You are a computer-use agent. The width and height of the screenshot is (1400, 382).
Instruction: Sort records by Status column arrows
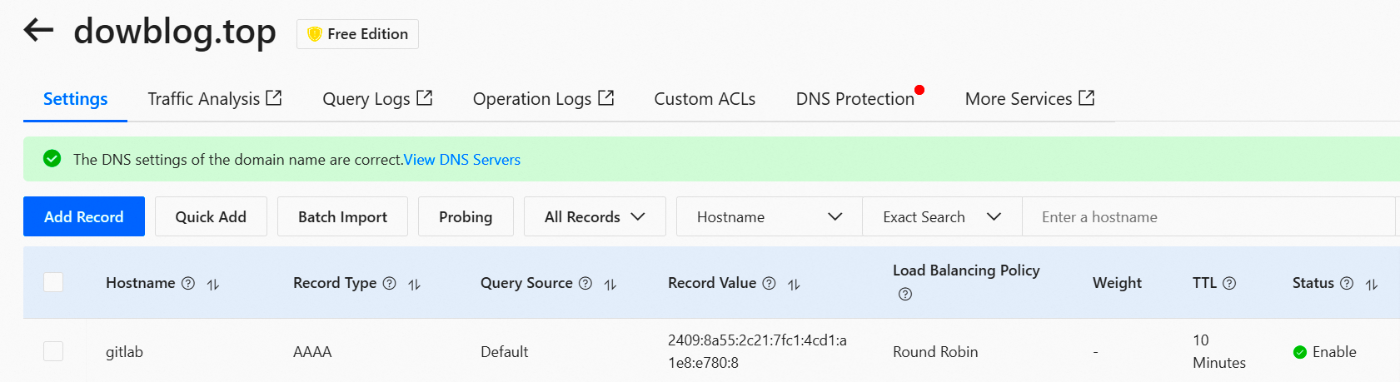[x=1372, y=285]
